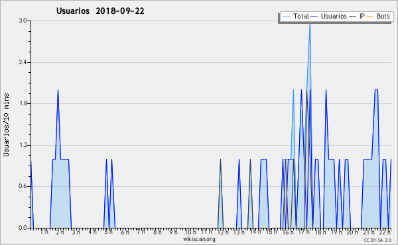
Task: Click the '5 h' x-axis label
Action: [x=108, y=232]
